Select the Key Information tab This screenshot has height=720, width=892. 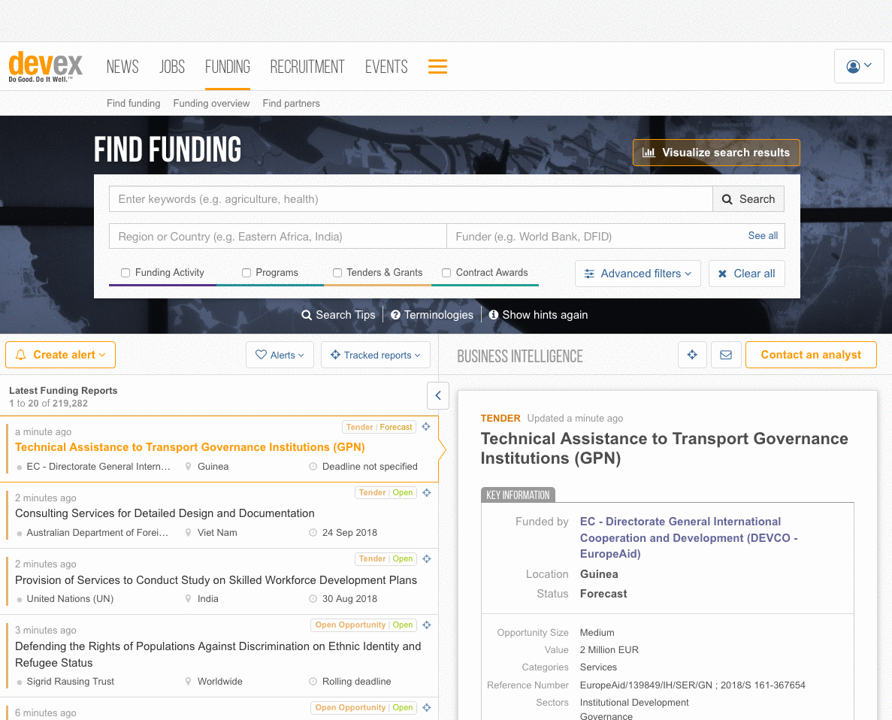(x=518, y=495)
